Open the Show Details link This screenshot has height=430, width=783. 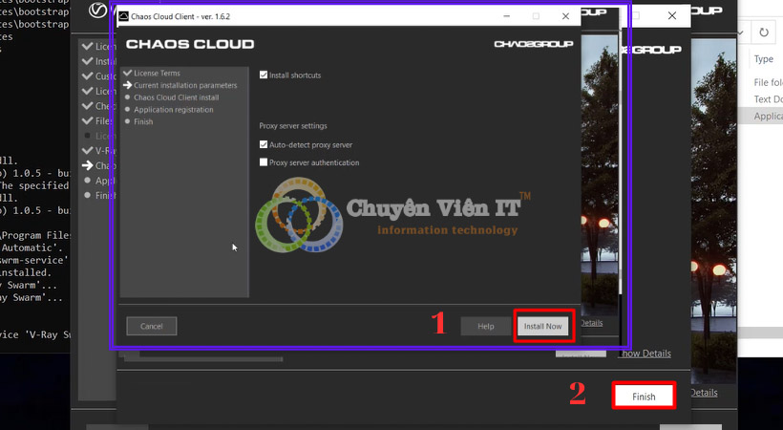(x=645, y=354)
